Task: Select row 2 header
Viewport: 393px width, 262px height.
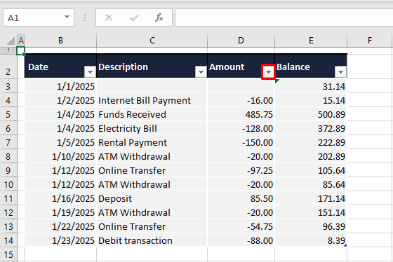Action: tap(8, 66)
